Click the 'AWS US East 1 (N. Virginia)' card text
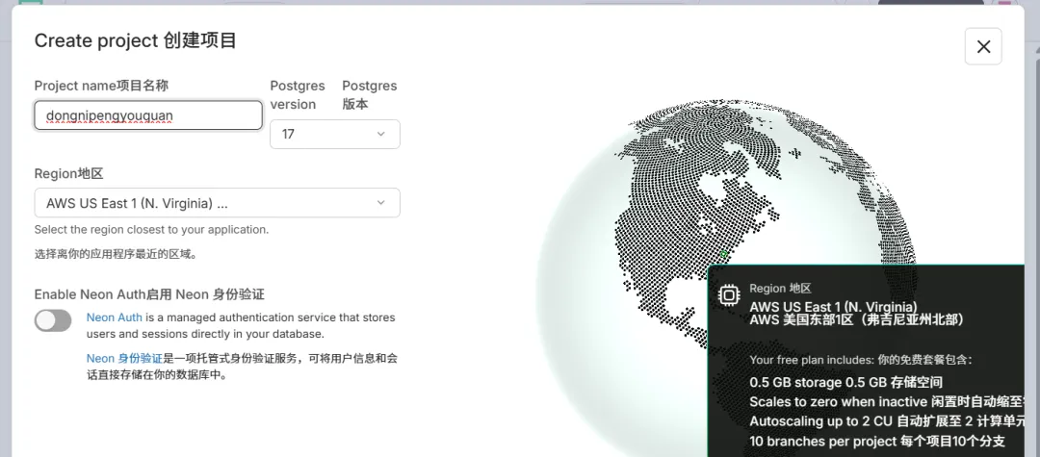 pos(833,307)
